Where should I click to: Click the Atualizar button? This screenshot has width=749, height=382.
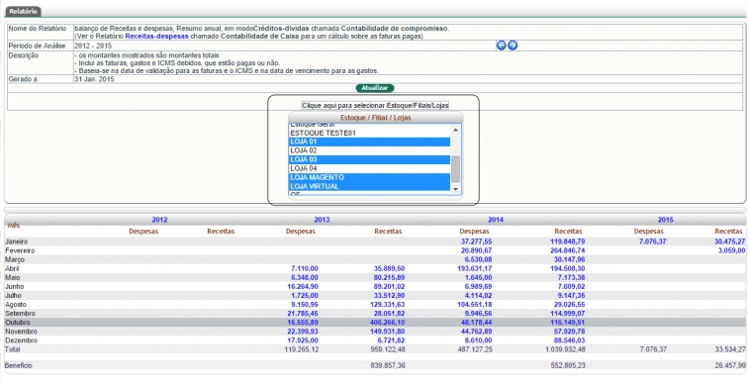[x=374, y=88]
